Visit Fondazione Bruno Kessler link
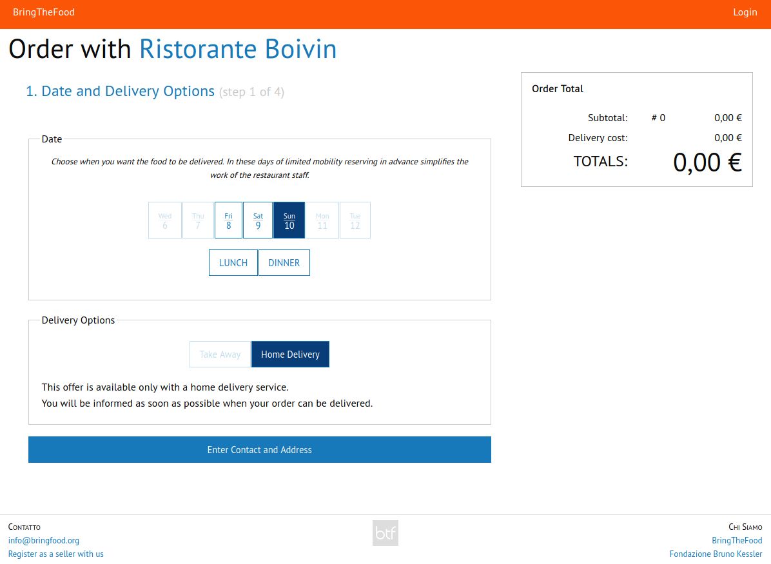The image size is (771, 564). [716, 554]
